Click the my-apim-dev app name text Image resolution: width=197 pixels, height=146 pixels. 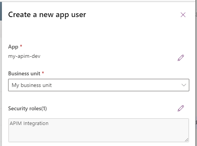click(24, 56)
